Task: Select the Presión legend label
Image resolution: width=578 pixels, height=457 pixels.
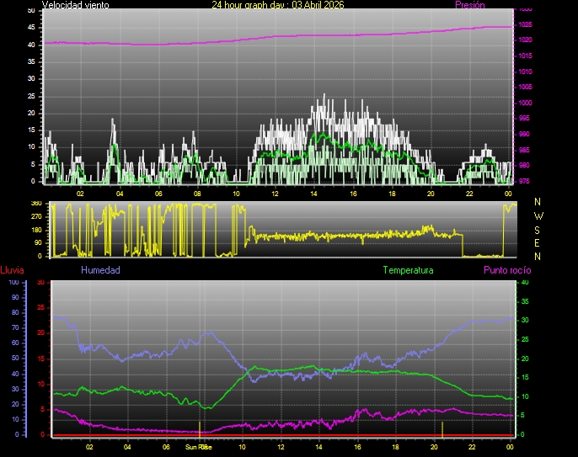Action: (x=469, y=5)
